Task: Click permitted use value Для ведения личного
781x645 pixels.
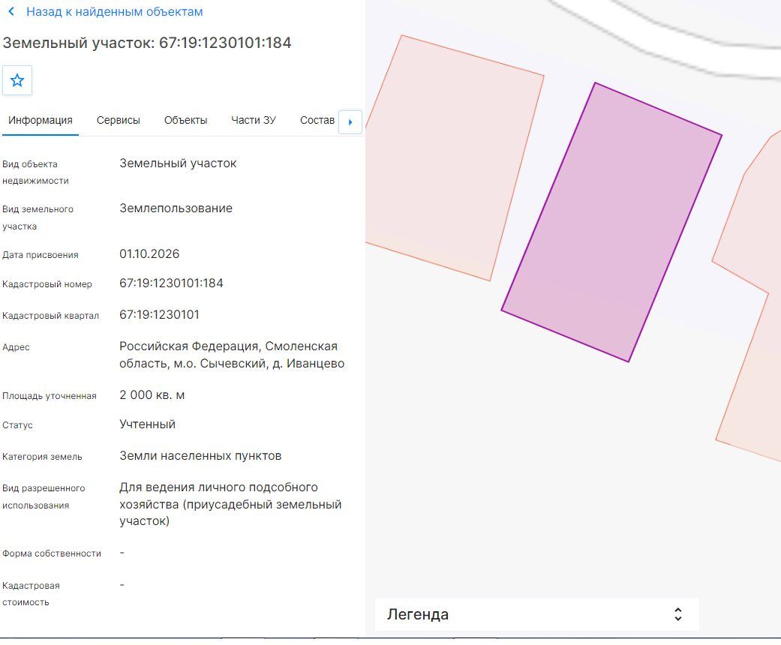Action: pos(230,504)
